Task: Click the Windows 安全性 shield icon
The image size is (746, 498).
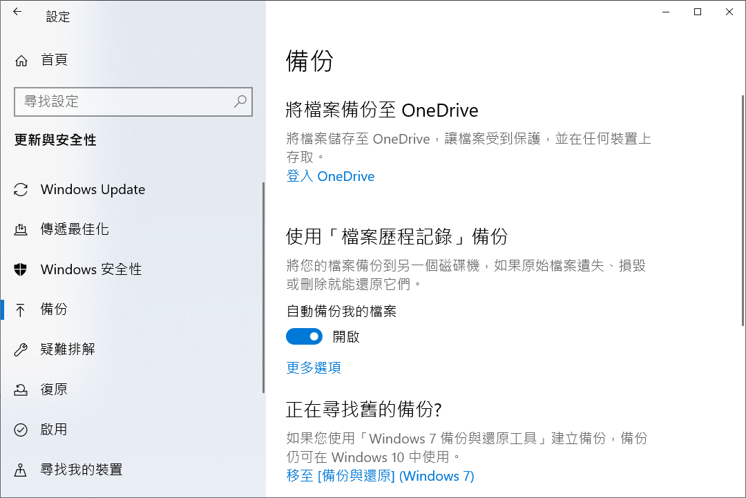Action: (21, 269)
